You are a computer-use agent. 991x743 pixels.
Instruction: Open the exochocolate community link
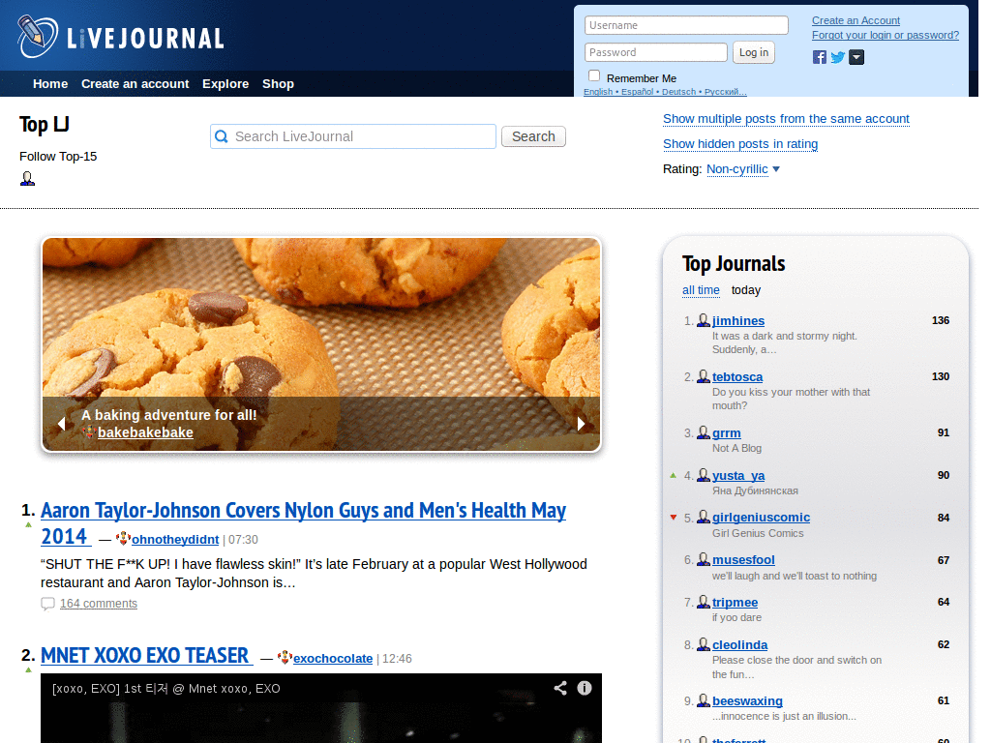point(333,658)
